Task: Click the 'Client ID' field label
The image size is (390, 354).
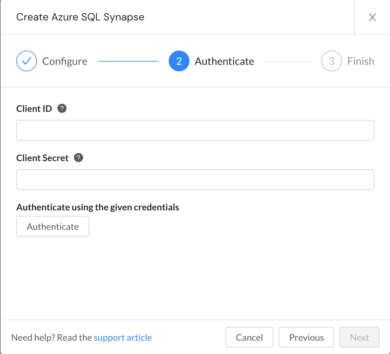Action: coord(34,108)
